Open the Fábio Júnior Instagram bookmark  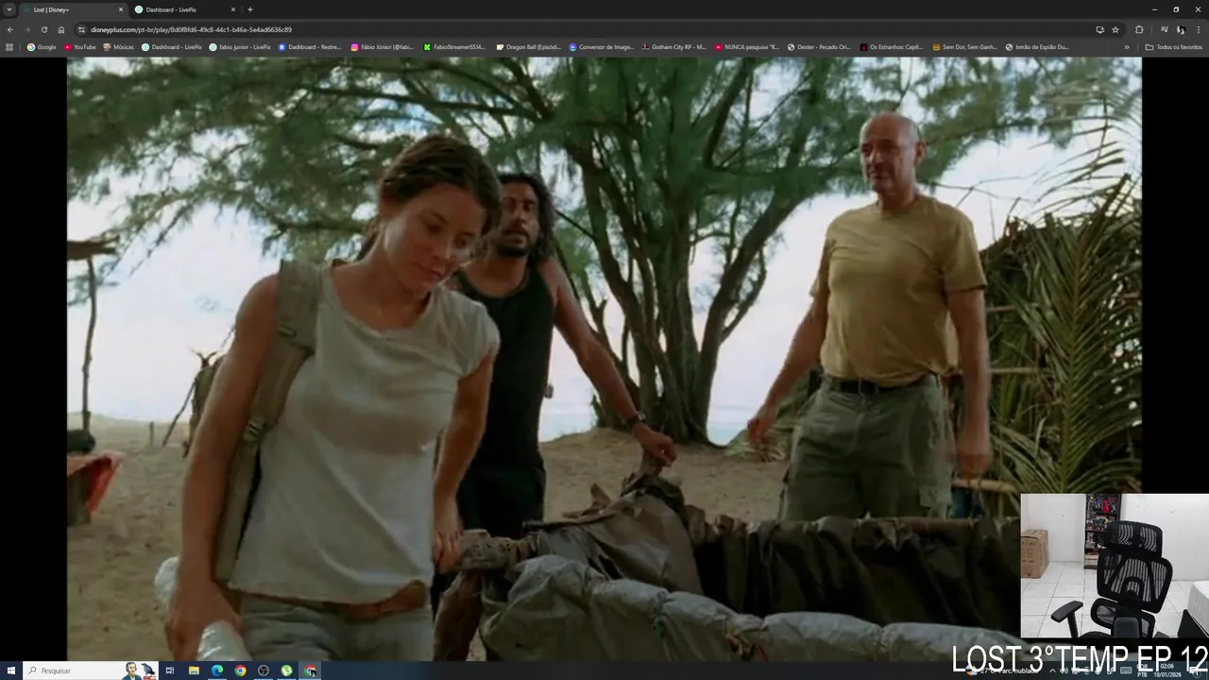pos(383,46)
